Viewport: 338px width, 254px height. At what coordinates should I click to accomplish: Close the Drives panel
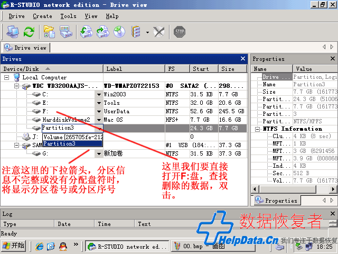(x=243, y=59)
